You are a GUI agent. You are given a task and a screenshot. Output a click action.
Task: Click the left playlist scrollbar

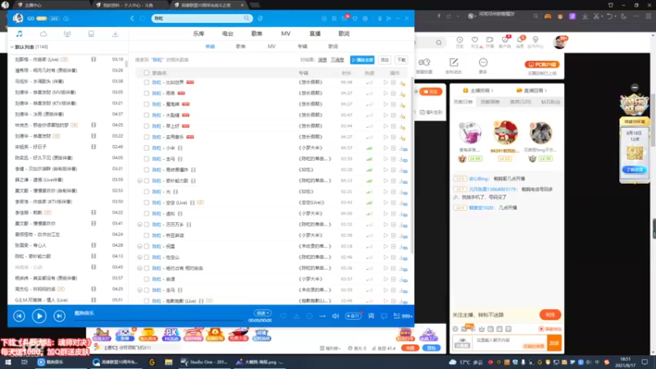126,64
